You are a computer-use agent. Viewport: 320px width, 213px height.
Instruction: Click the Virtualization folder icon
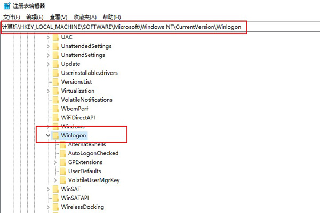tap(55, 91)
